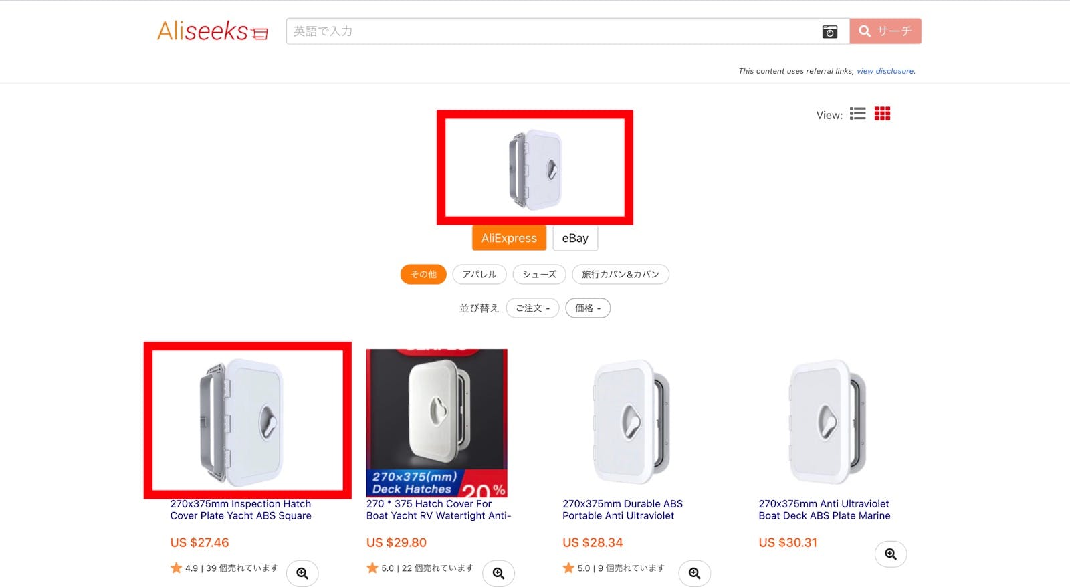
Task: Click magnifier icon under US $30.31 product
Action: tap(890, 554)
